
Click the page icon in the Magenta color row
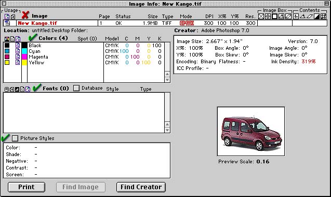[18, 57]
